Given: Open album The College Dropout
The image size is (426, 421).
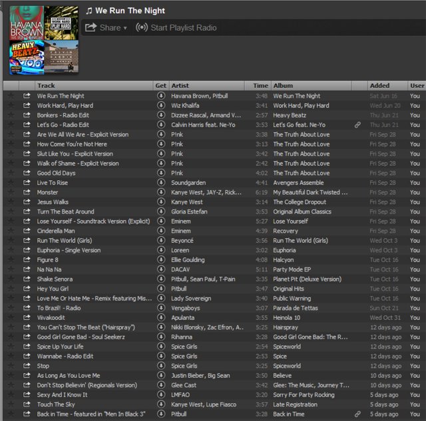Looking at the screenshot, I should point(301,202).
